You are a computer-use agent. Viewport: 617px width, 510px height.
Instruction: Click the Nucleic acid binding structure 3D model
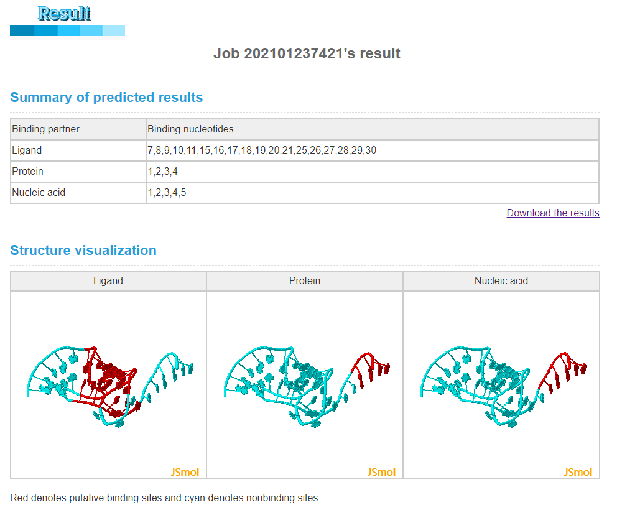(503, 387)
